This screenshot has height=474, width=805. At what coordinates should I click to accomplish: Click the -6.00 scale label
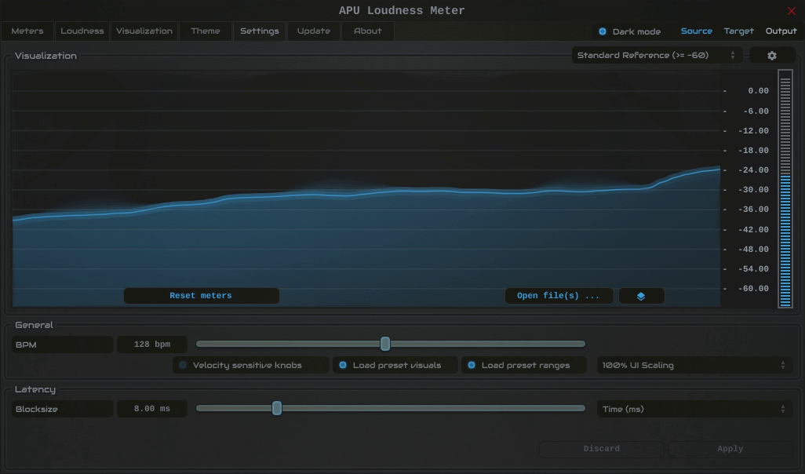pyautogui.click(x=756, y=111)
